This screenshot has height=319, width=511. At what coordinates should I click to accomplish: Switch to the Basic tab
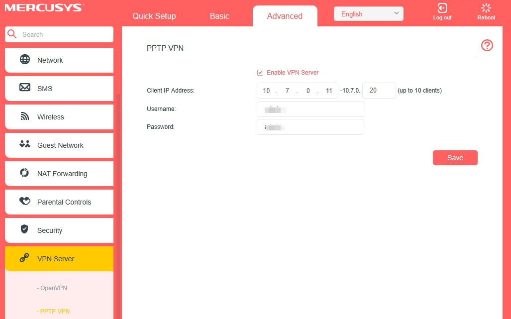pyautogui.click(x=219, y=16)
